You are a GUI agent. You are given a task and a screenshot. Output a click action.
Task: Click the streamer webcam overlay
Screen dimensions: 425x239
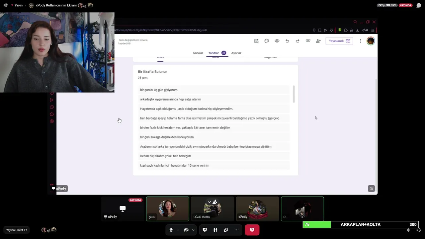(57, 52)
